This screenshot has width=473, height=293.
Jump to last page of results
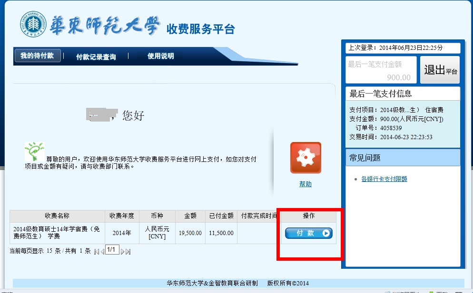[128, 251]
